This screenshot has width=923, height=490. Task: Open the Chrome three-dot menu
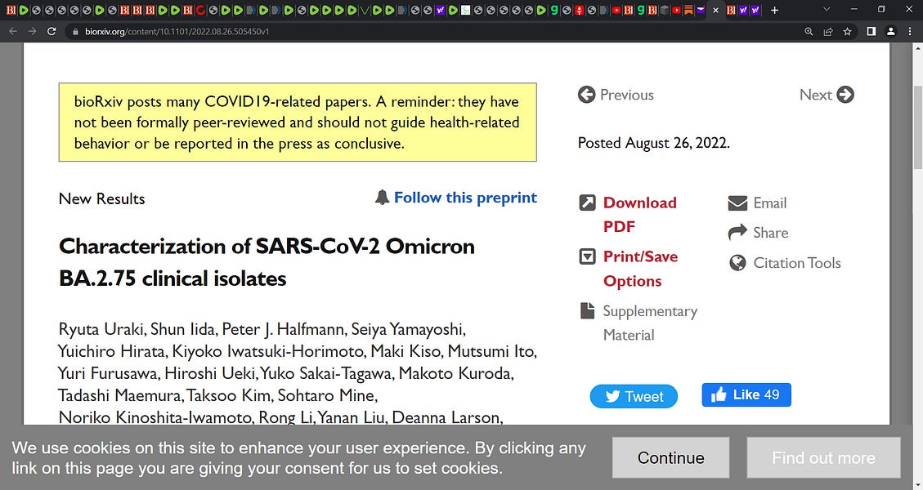[x=910, y=32]
